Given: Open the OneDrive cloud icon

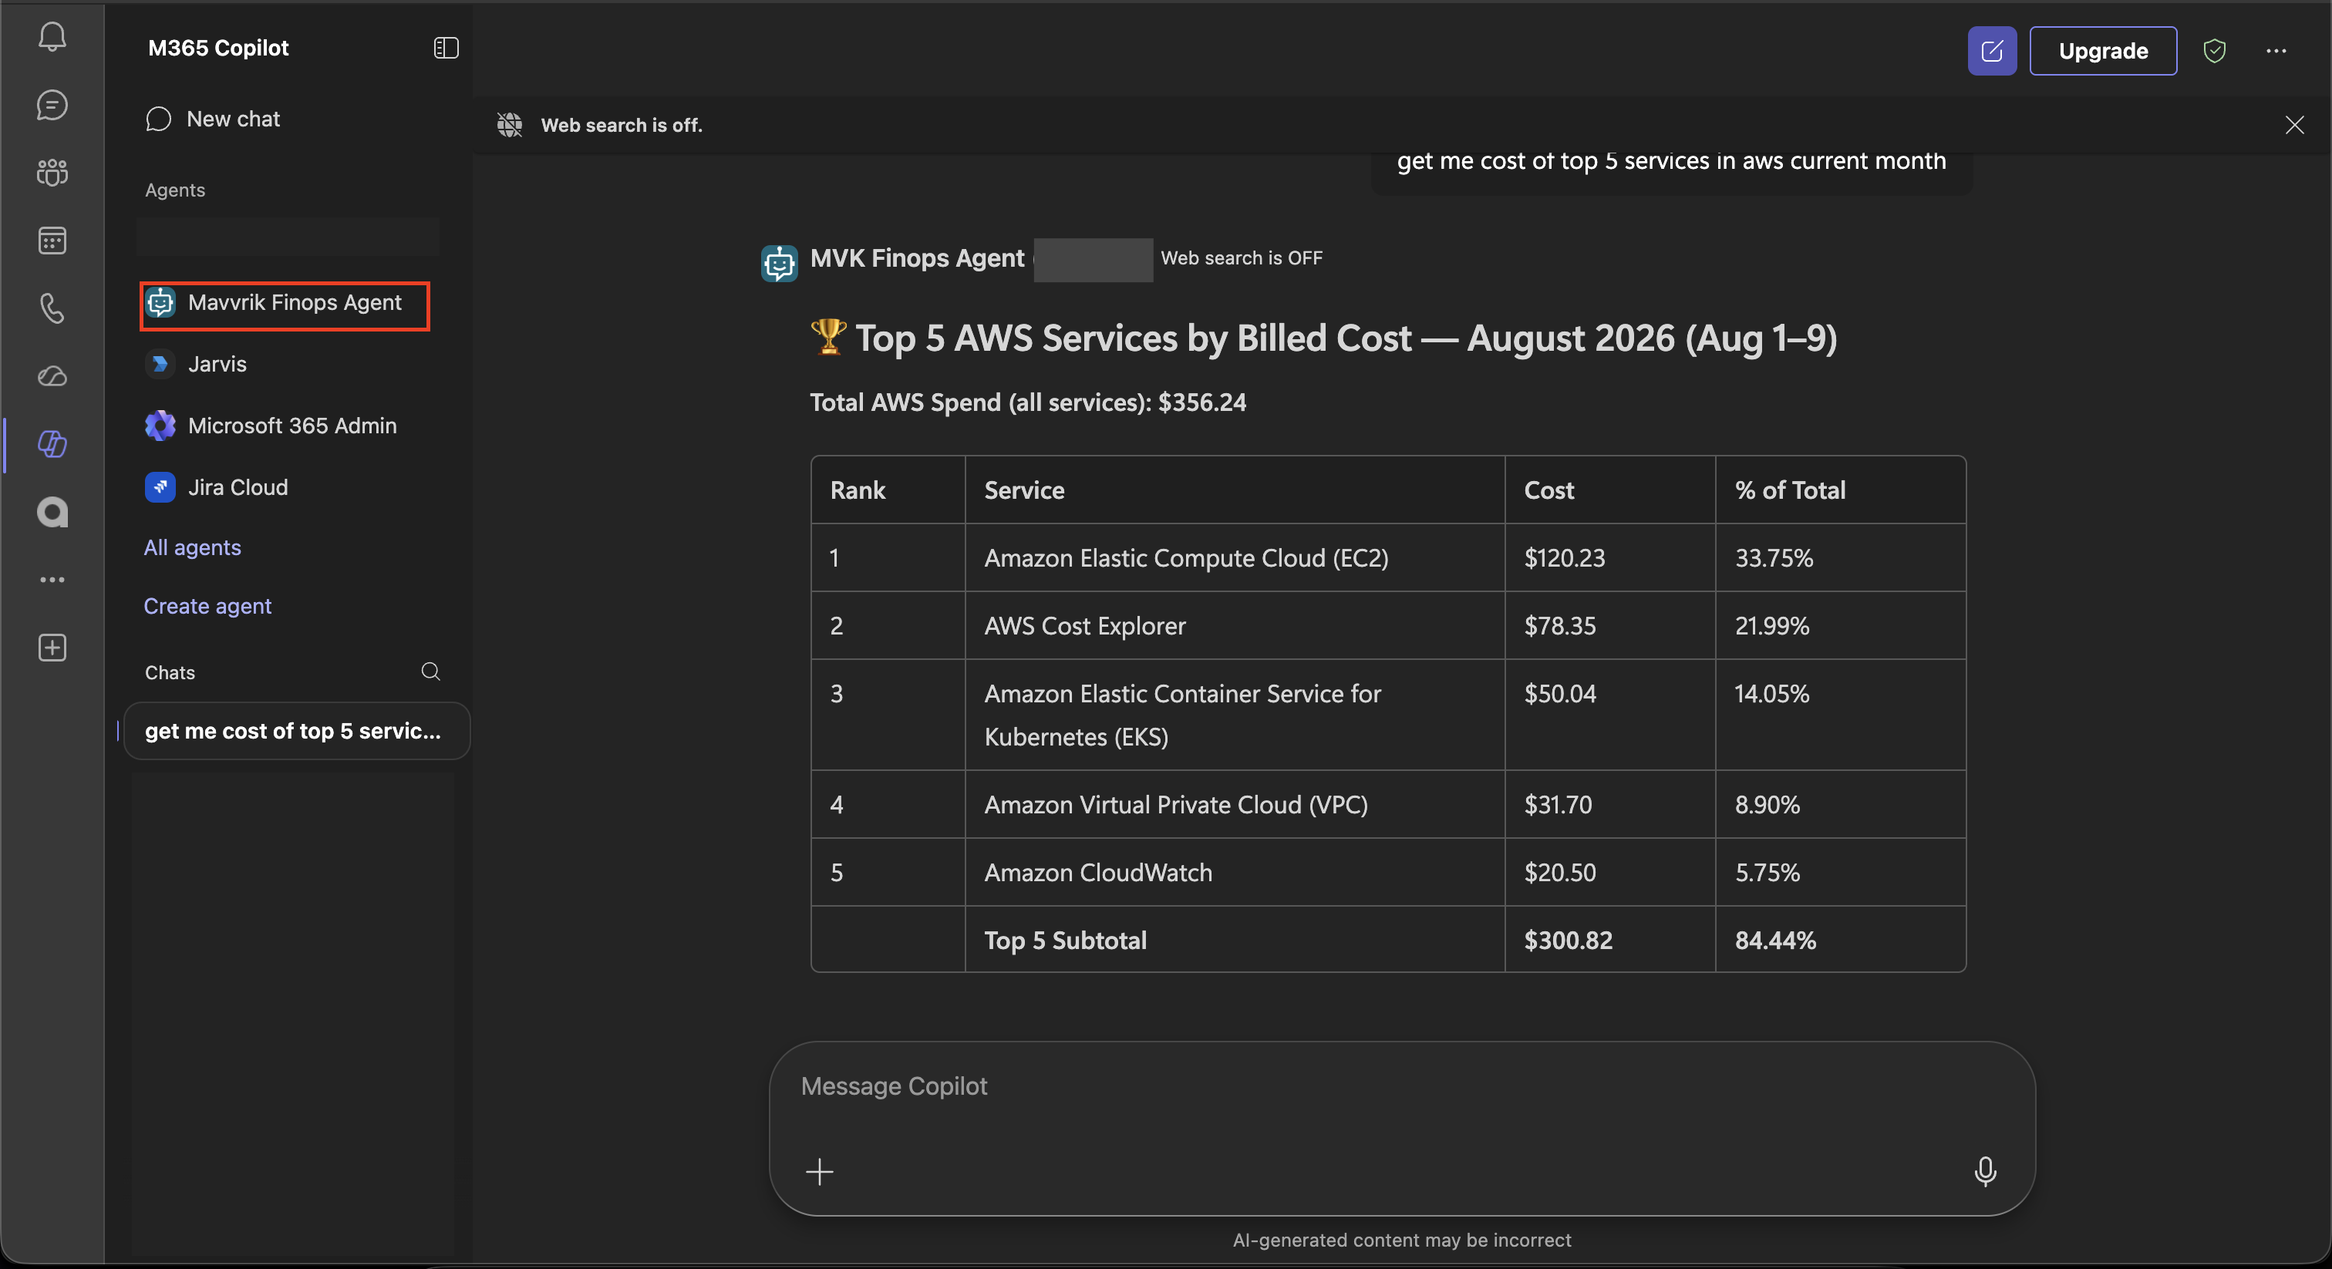Looking at the screenshot, I should tap(52, 375).
